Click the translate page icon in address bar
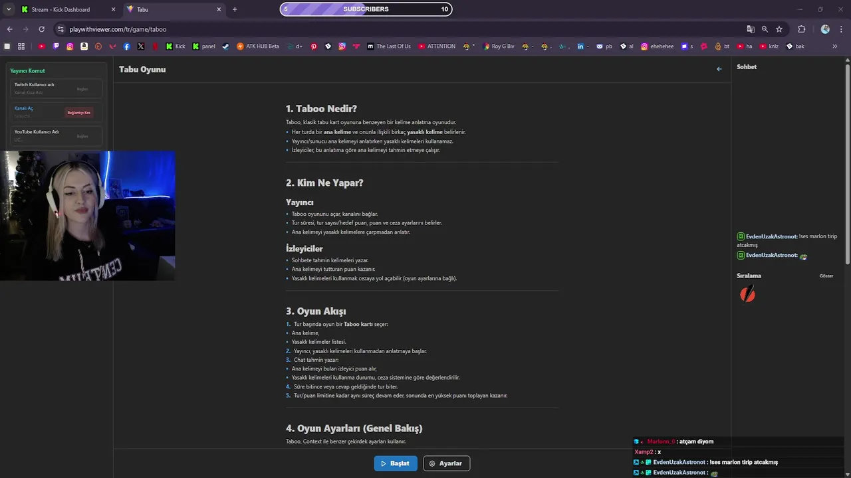The image size is (851, 478). pos(751,29)
